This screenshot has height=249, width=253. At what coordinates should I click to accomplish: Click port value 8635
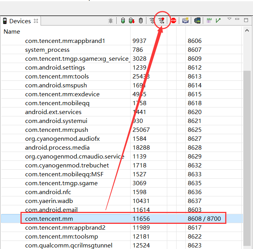pyautogui.click(x=195, y=183)
